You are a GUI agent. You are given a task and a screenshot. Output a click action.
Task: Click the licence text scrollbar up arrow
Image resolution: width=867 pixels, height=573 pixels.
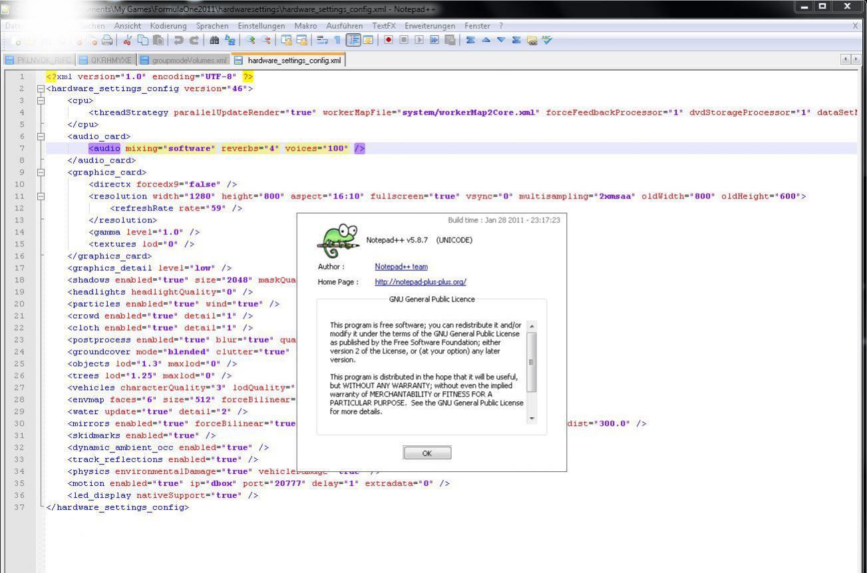click(532, 326)
